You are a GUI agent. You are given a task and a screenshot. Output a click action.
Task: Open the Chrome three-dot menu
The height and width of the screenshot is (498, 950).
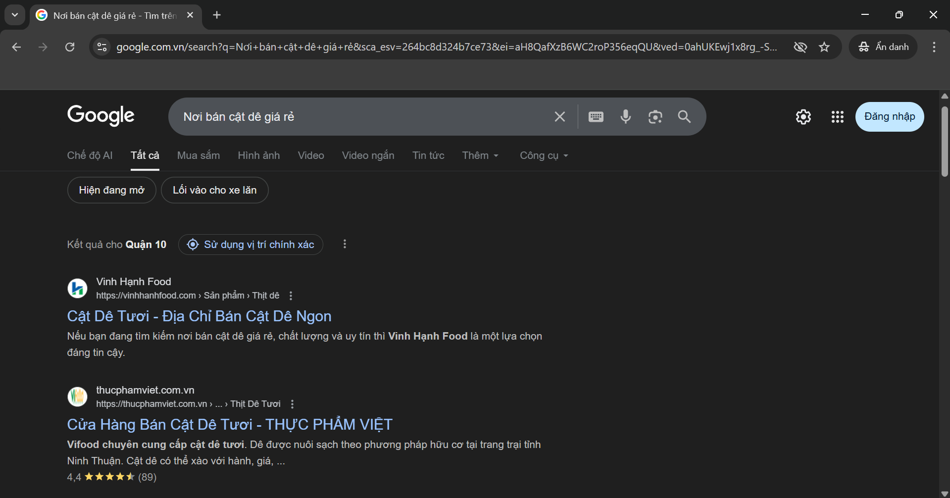[x=934, y=47]
